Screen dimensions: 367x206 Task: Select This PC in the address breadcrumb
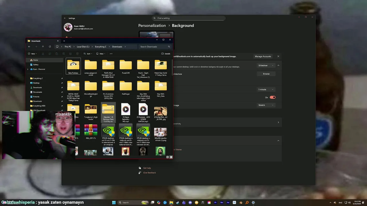pyautogui.click(x=68, y=47)
